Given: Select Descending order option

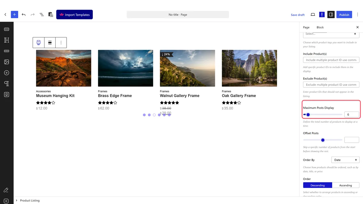Looking at the screenshot, I should (x=318, y=185).
